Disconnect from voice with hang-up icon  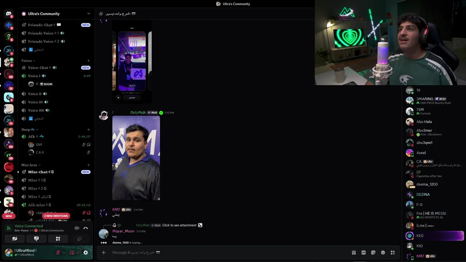86,228
